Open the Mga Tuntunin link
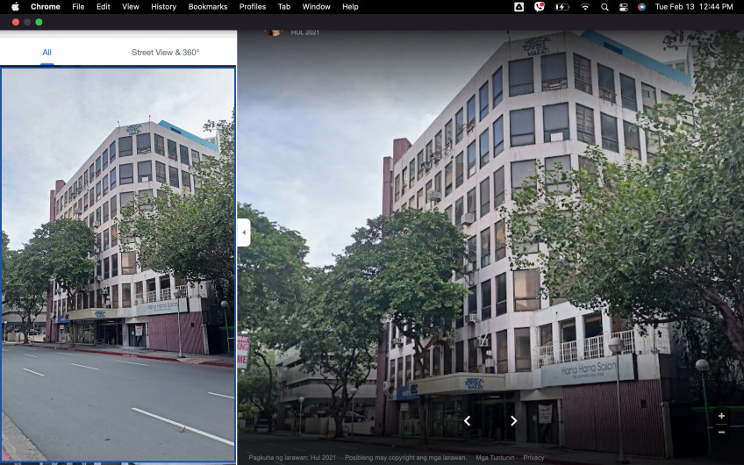The width and height of the screenshot is (744, 465). [x=495, y=457]
